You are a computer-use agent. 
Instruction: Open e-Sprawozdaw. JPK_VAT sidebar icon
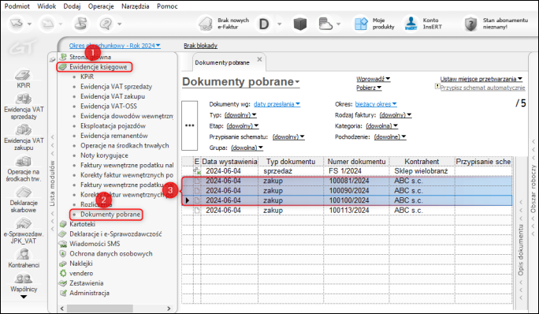[24, 224]
